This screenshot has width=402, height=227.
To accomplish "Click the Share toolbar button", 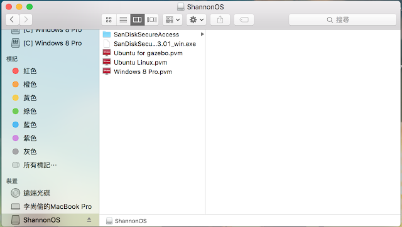I will coord(220,19).
